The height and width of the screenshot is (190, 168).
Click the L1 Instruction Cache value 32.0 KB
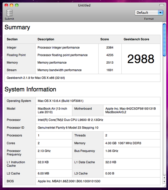(43, 162)
